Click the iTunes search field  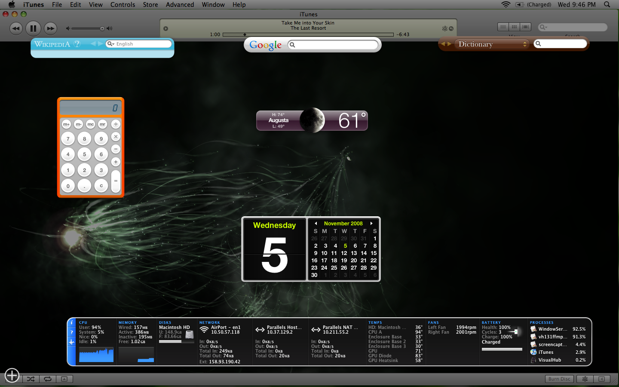[573, 27]
